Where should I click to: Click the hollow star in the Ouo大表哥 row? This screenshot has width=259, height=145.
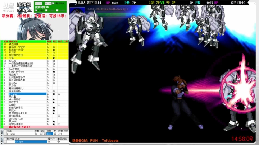pos(54,69)
